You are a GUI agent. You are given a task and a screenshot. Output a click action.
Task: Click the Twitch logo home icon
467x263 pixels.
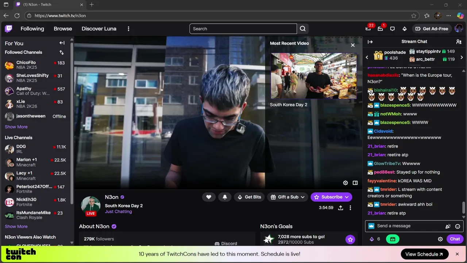pyautogui.click(x=8, y=28)
